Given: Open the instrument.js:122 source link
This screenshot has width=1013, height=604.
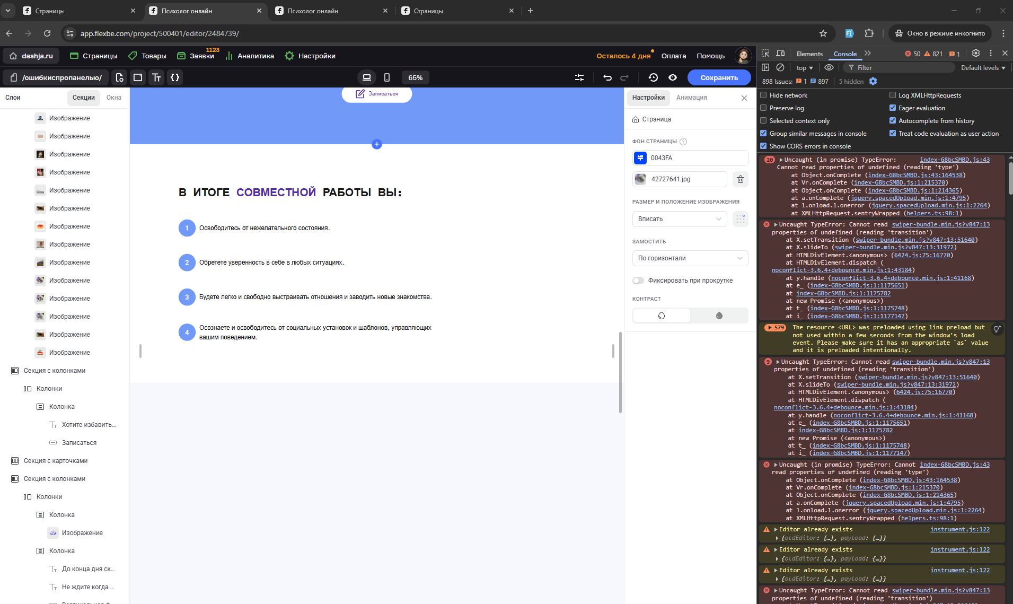Looking at the screenshot, I should click(x=959, y=529).
